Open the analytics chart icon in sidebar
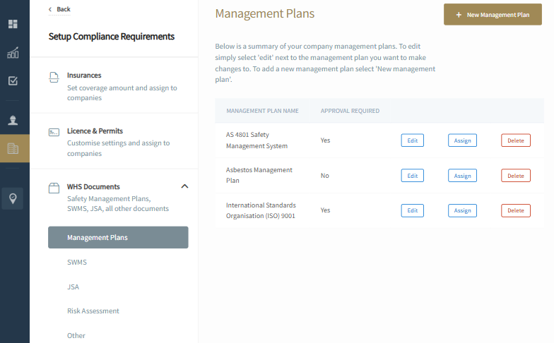This screenshot has width=554, height=343. click(x=13, y=52)
